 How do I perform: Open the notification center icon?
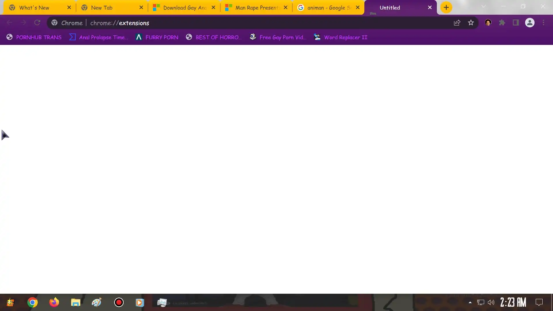pyautogui.click(x=539, y=302)
